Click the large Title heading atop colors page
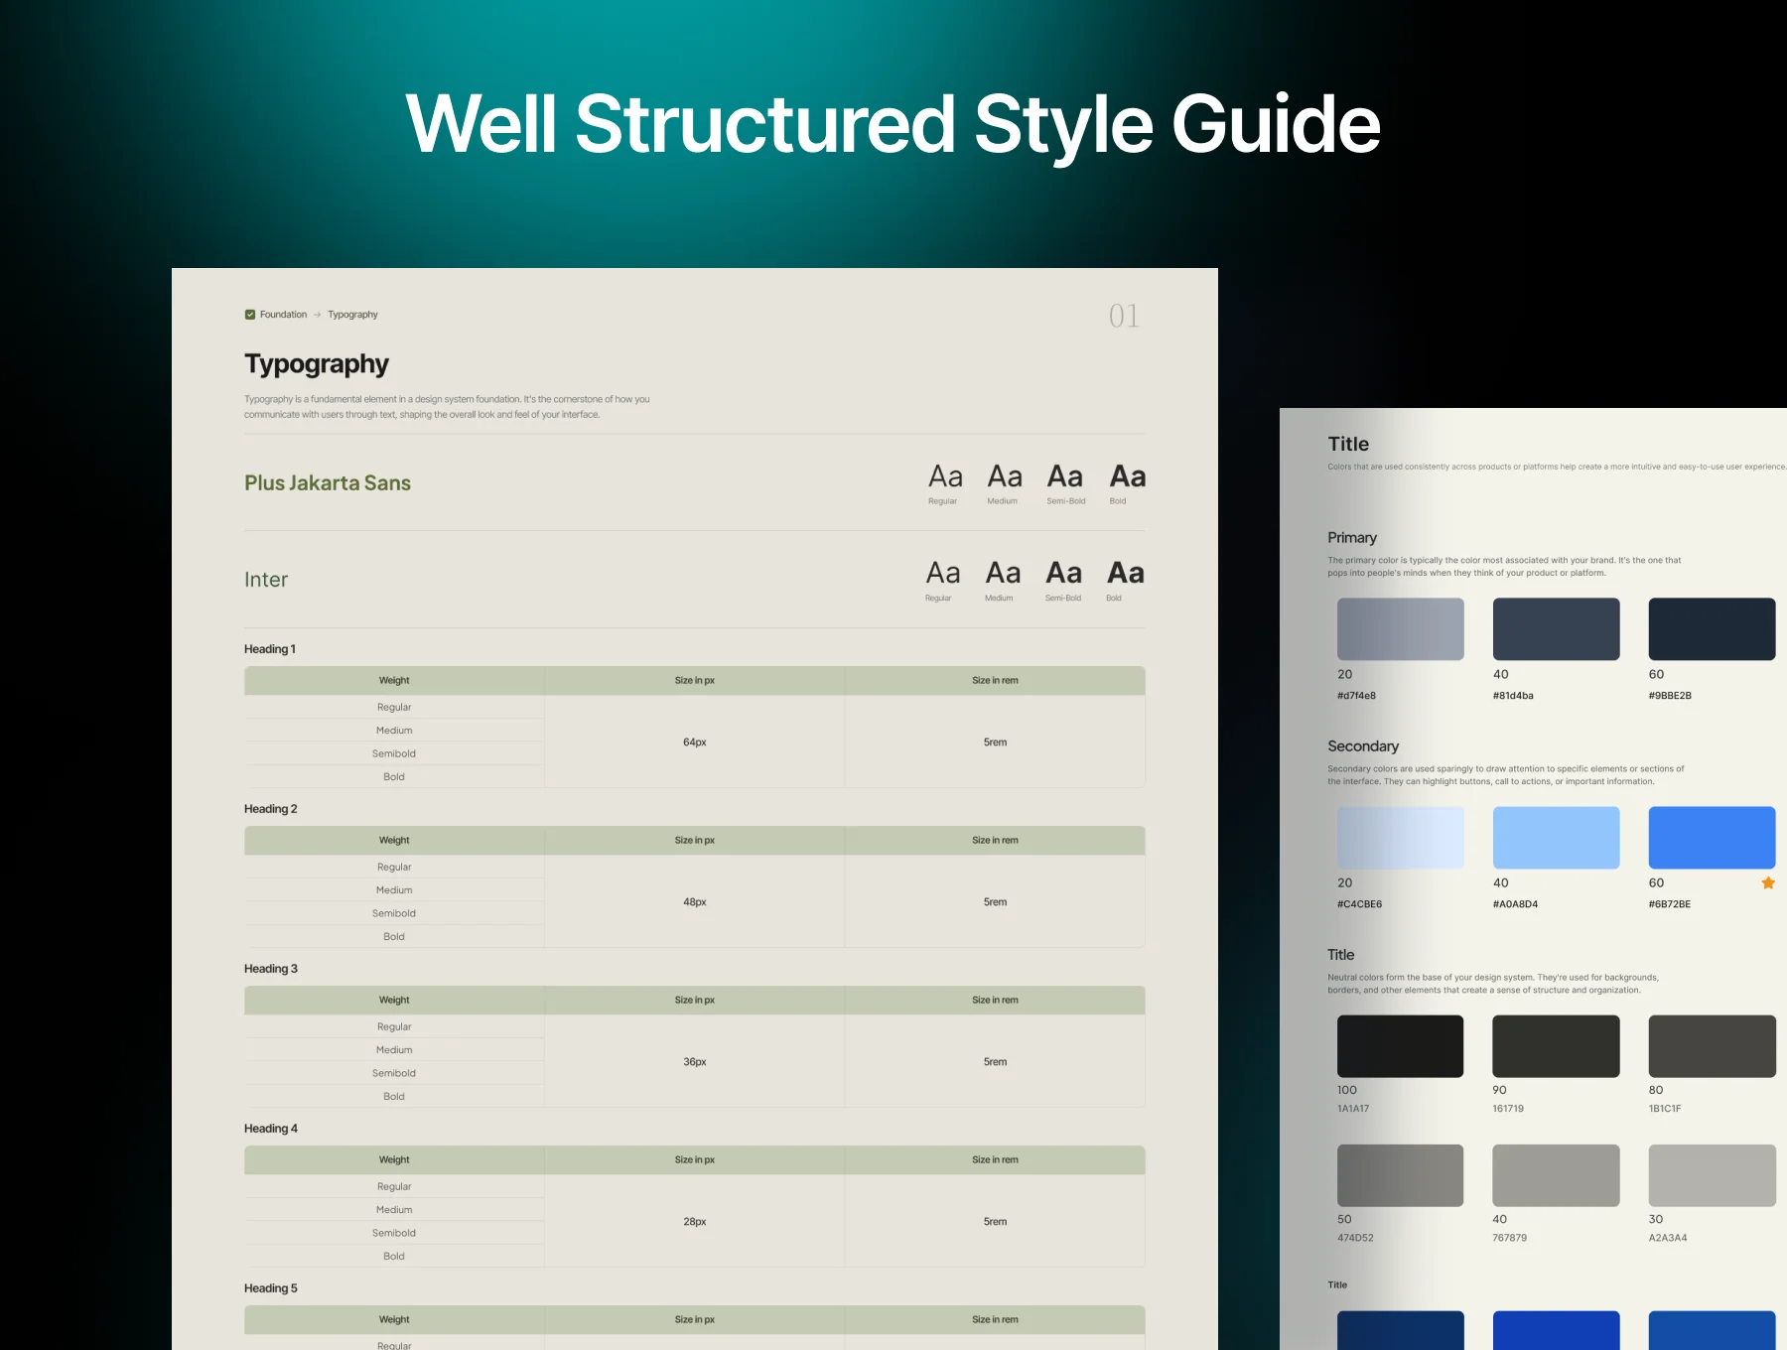The image size is (1787, 1350). 1348,445
